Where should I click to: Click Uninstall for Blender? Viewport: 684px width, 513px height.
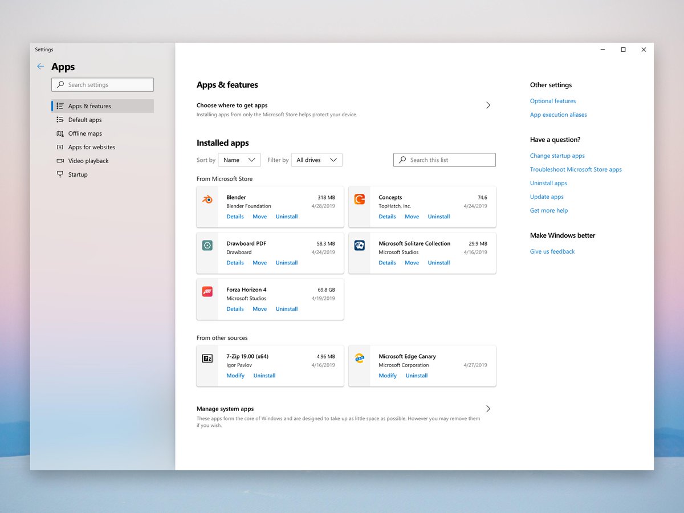click(x=287, y=217)
